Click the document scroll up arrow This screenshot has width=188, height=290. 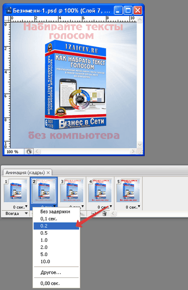point(140,19)
